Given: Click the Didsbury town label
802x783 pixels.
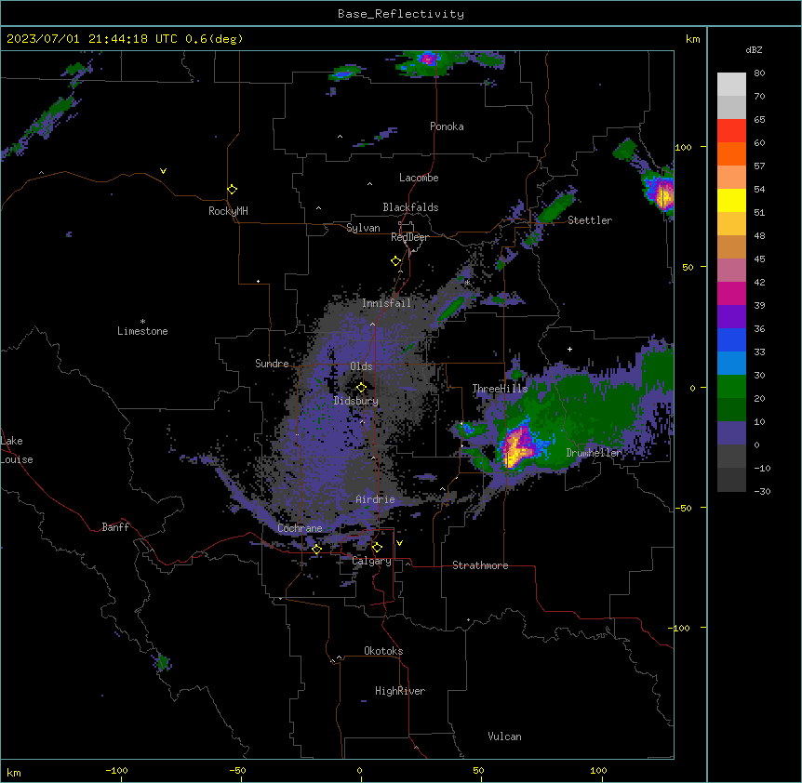Looking at the screenshot, I should tap(356, 401).
